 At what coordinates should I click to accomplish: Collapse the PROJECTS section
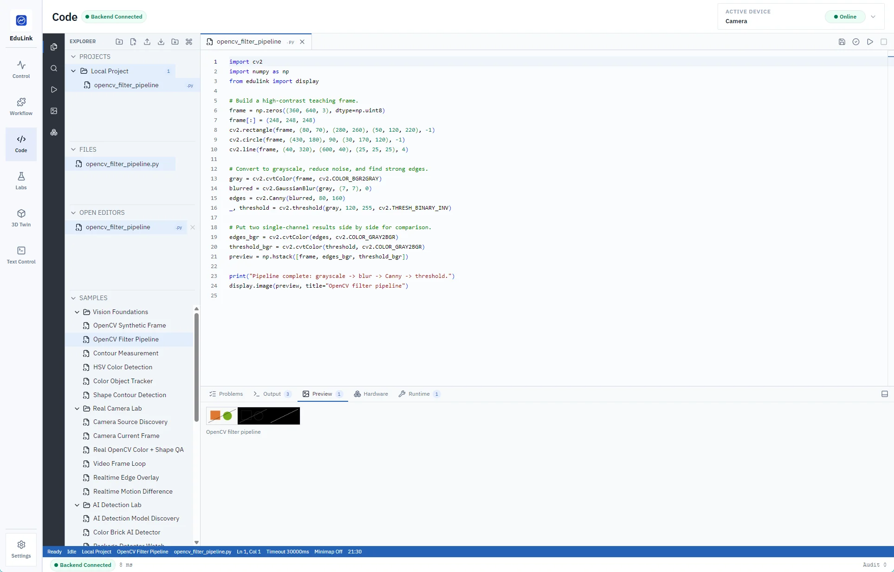(x=73, y=57)
